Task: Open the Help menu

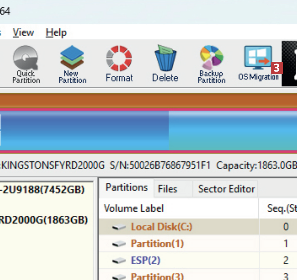Action: click(56, 33)
